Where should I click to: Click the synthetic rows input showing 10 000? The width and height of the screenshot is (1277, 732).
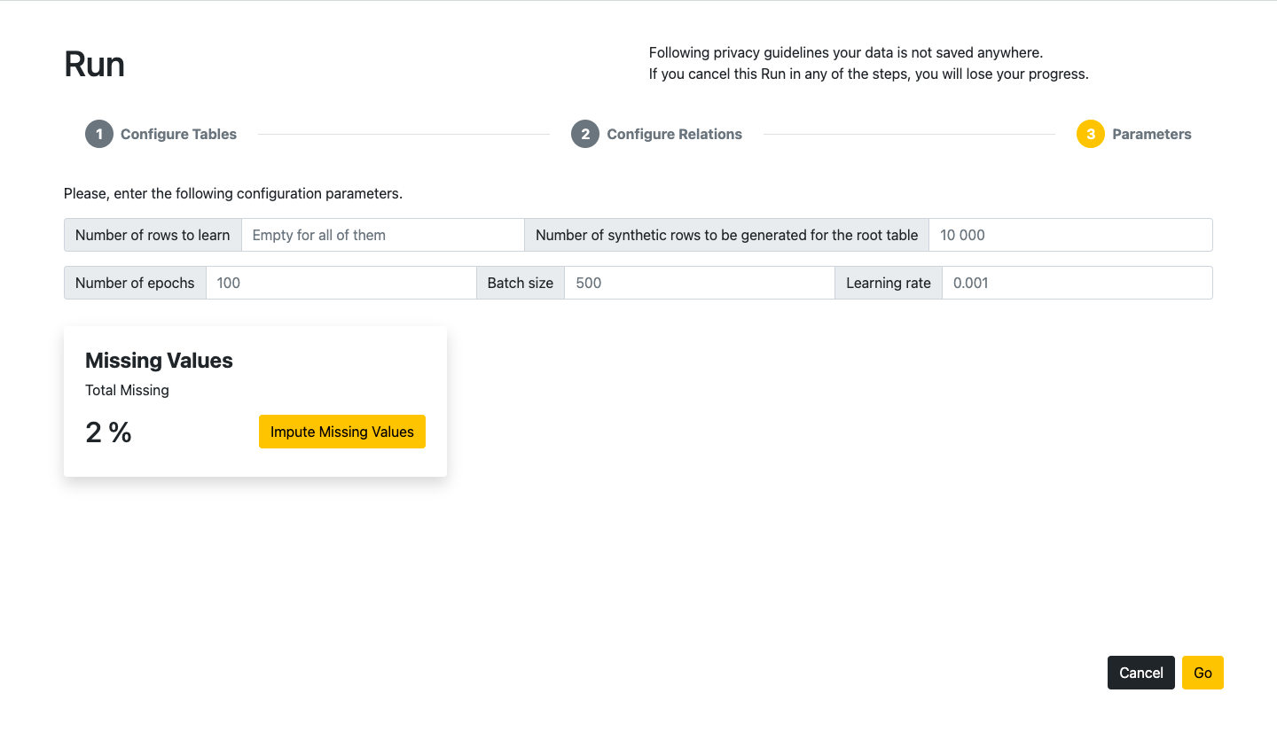[x=1069, y=236]
